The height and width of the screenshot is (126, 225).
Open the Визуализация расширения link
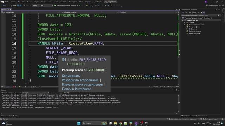(82, 85)
